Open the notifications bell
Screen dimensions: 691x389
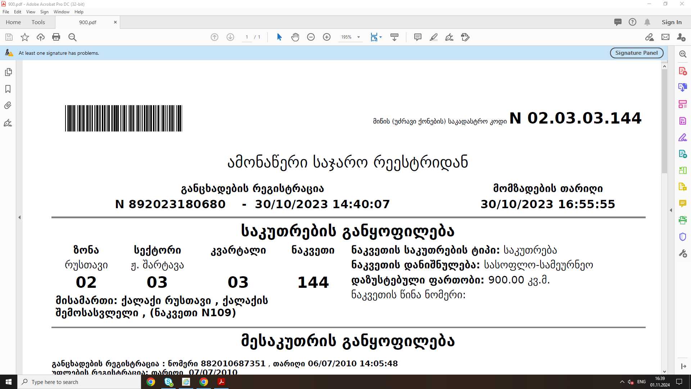[x=647, y=22]
